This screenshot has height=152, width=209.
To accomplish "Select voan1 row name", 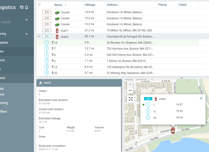I will tap(64, 31).
